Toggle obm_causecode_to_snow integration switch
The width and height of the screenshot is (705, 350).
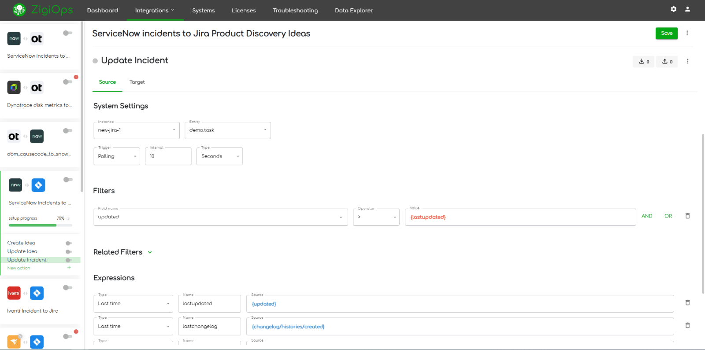coord(67,131)
